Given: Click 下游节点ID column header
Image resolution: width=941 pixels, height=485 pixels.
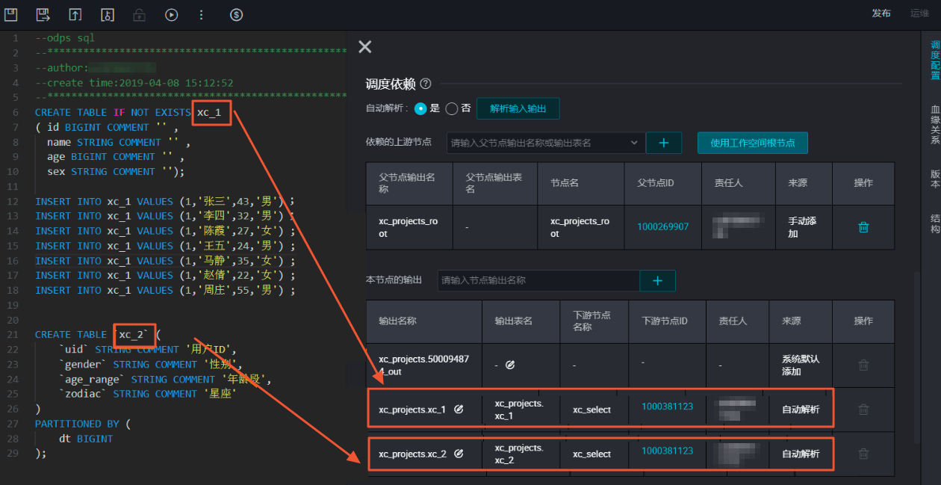Looking at the screenshot, I should (x=665, y=321).
